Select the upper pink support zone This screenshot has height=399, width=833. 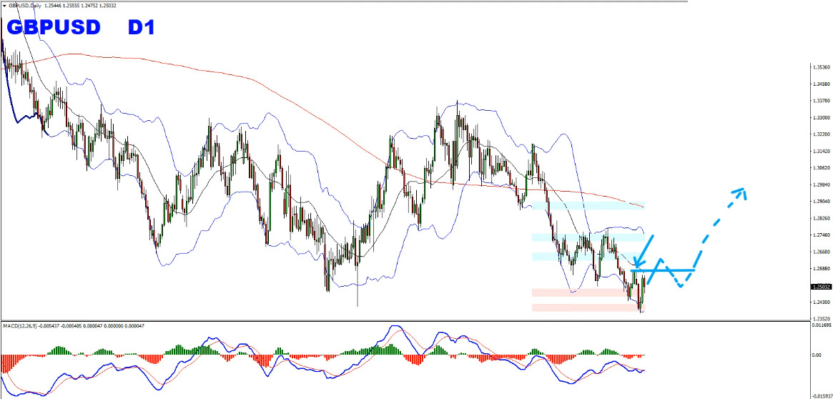(579, 292)
